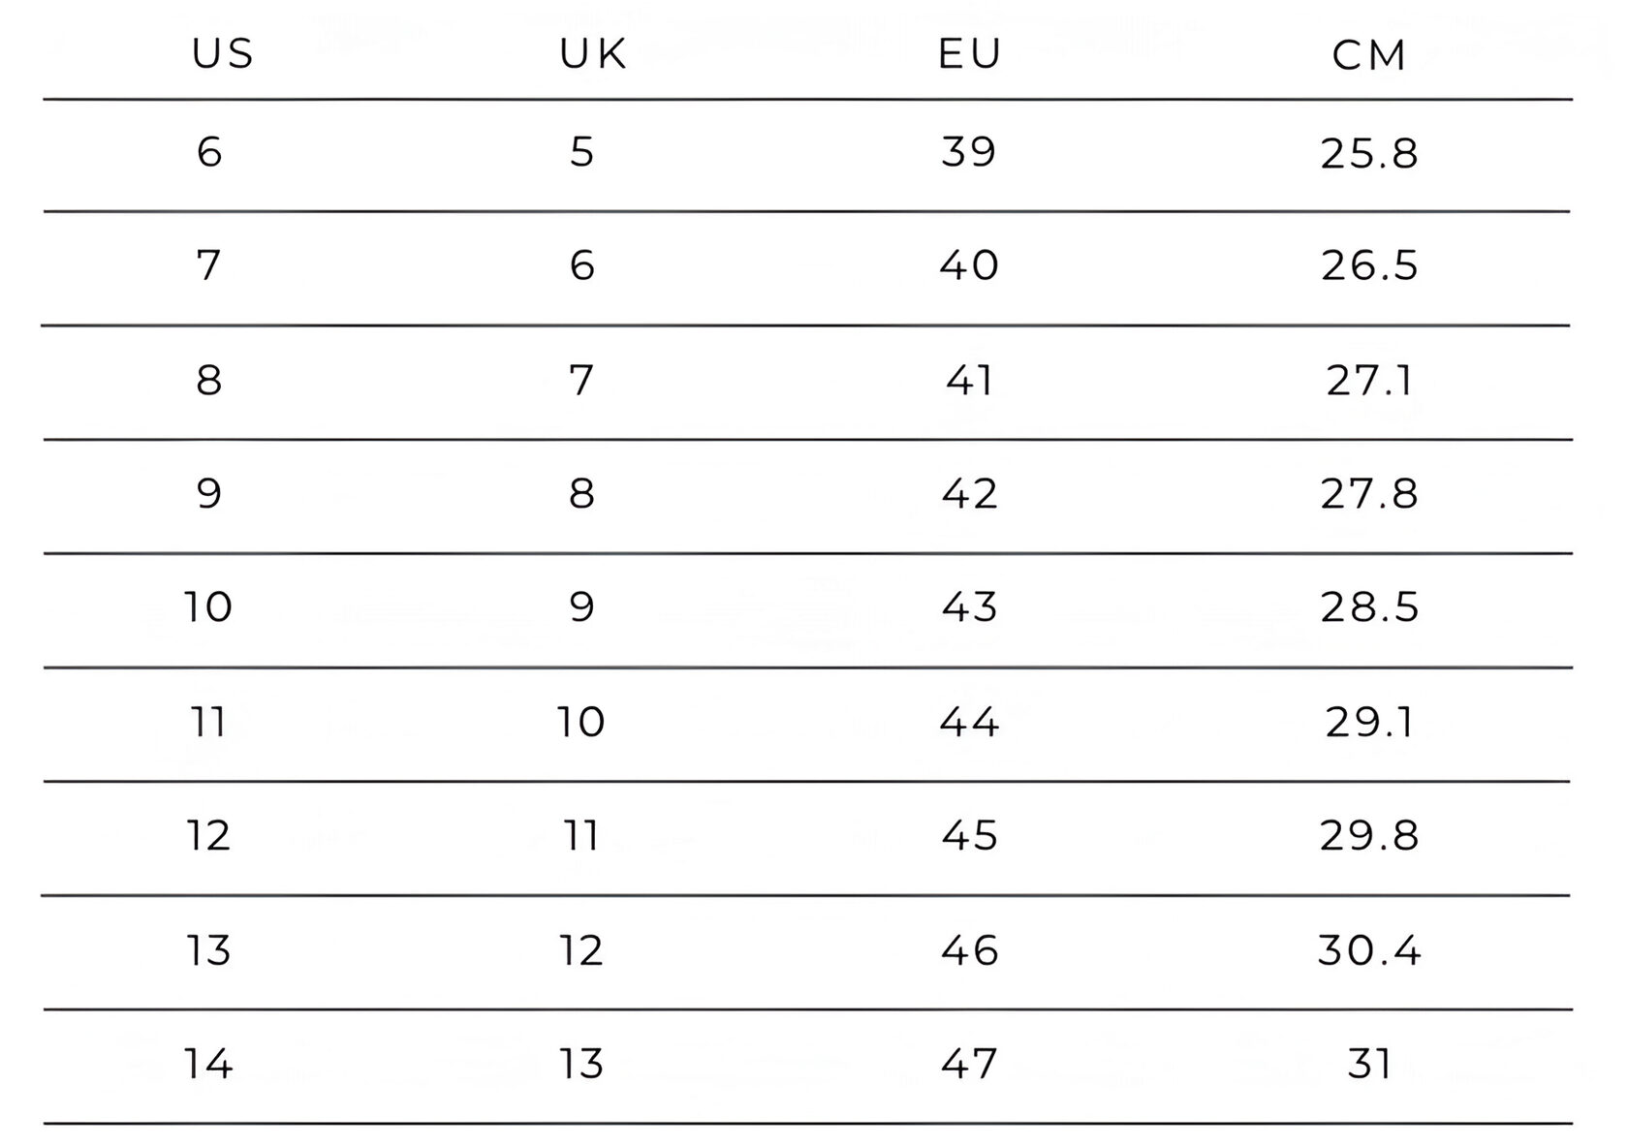The image size is (1628, 1147).
Task: Click the 29.8 CM value
Action: click(1368, 835)
